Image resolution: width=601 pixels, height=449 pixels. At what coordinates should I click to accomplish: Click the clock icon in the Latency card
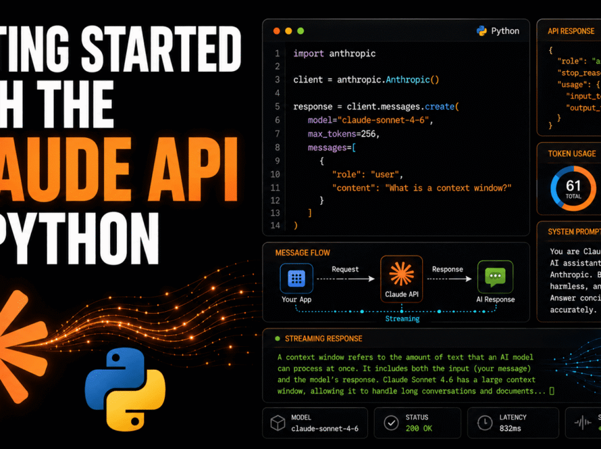485,423
